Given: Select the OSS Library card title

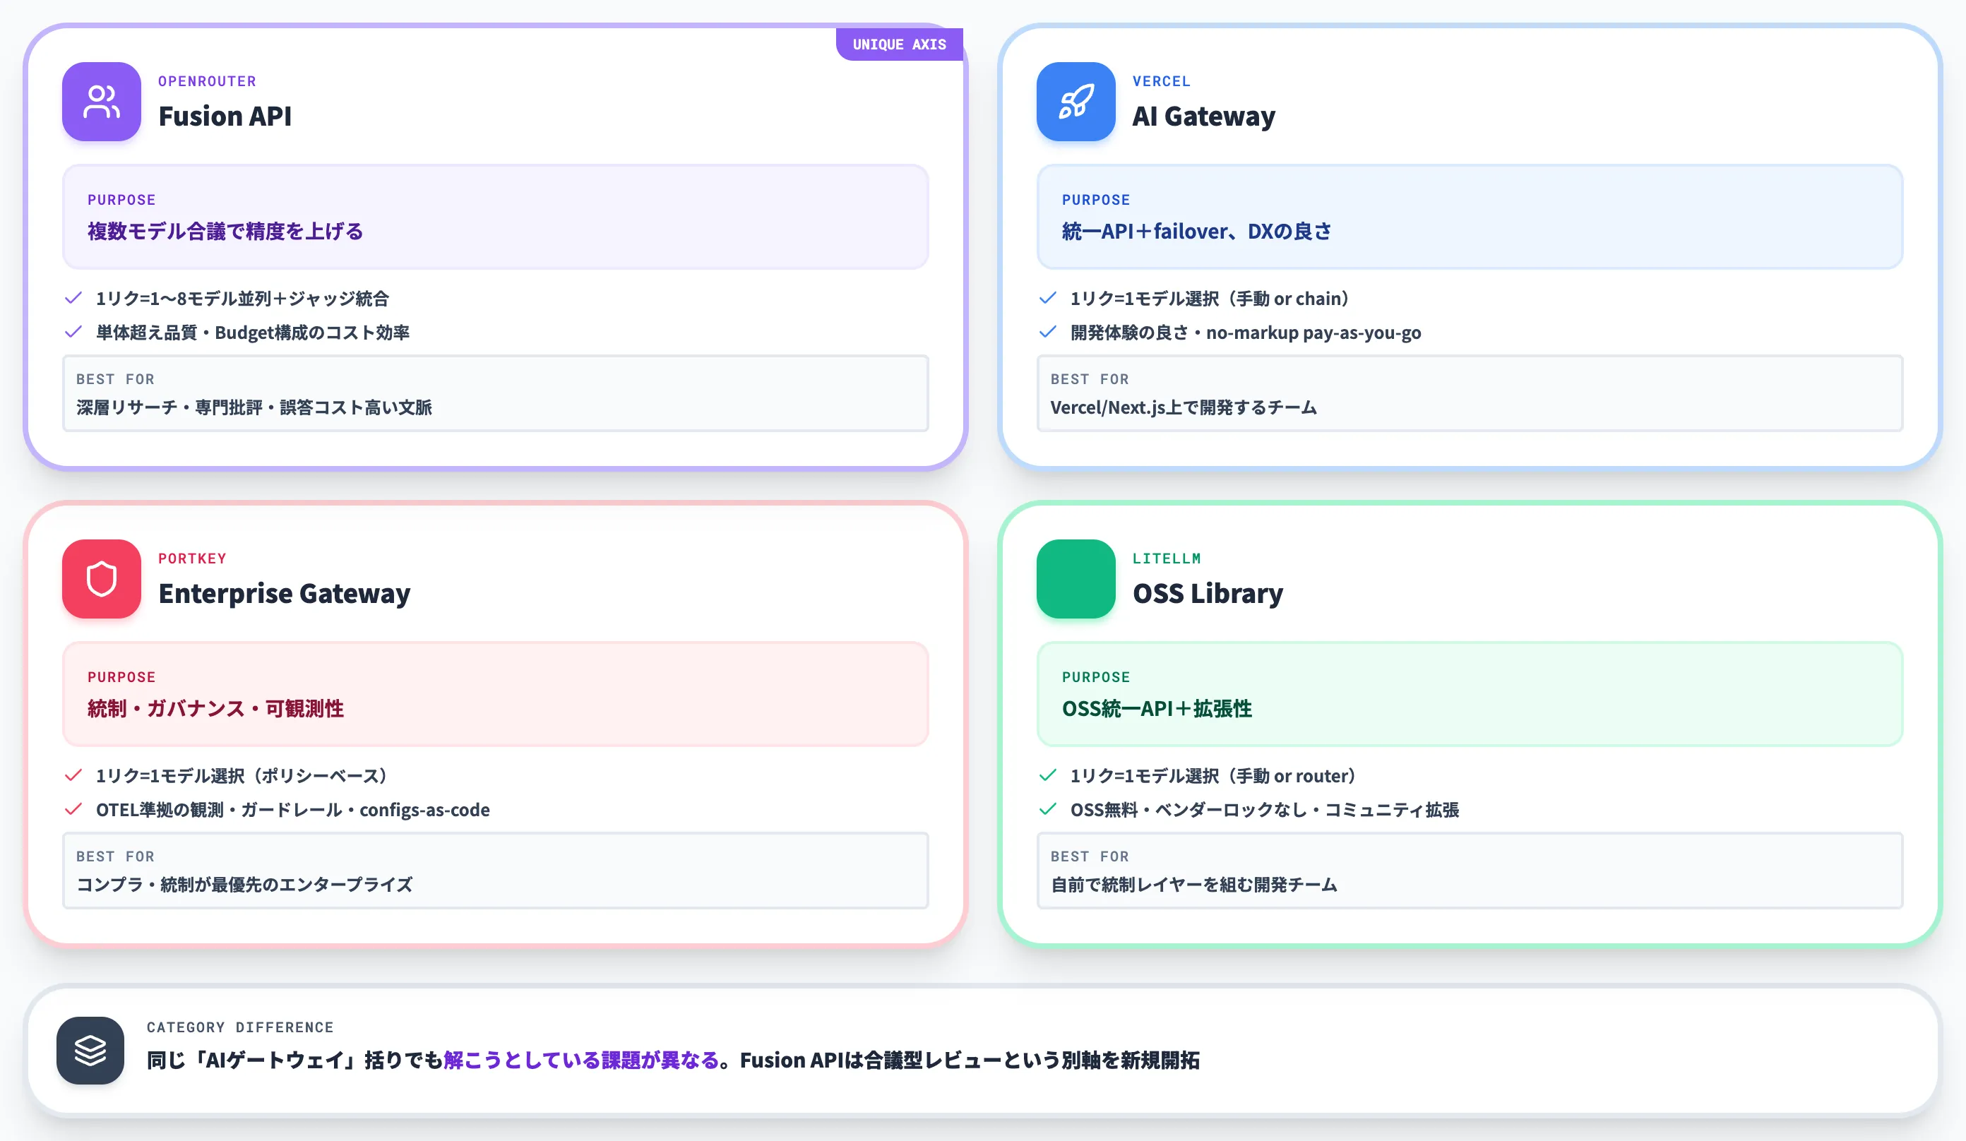Looking at the screenshot, I should (1208, 594).
